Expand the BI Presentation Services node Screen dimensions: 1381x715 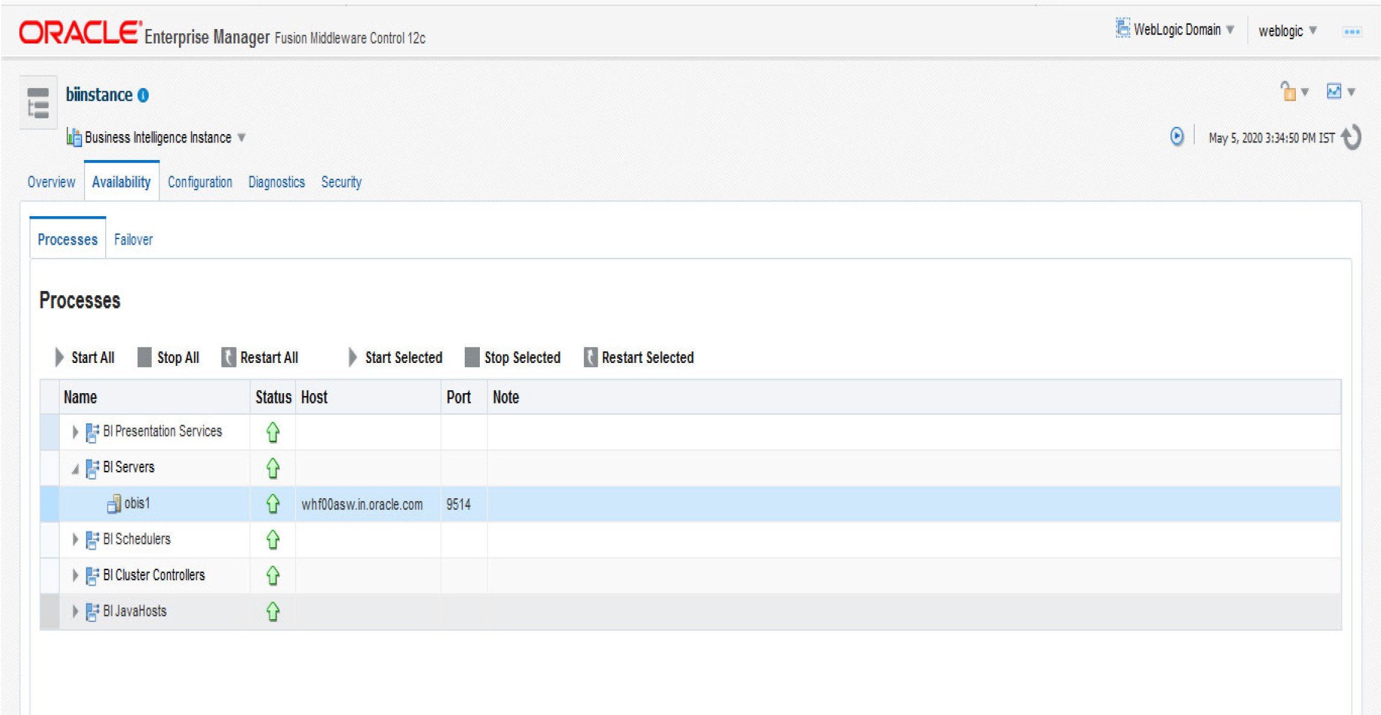pyautogui.click(x=75, y=432)
